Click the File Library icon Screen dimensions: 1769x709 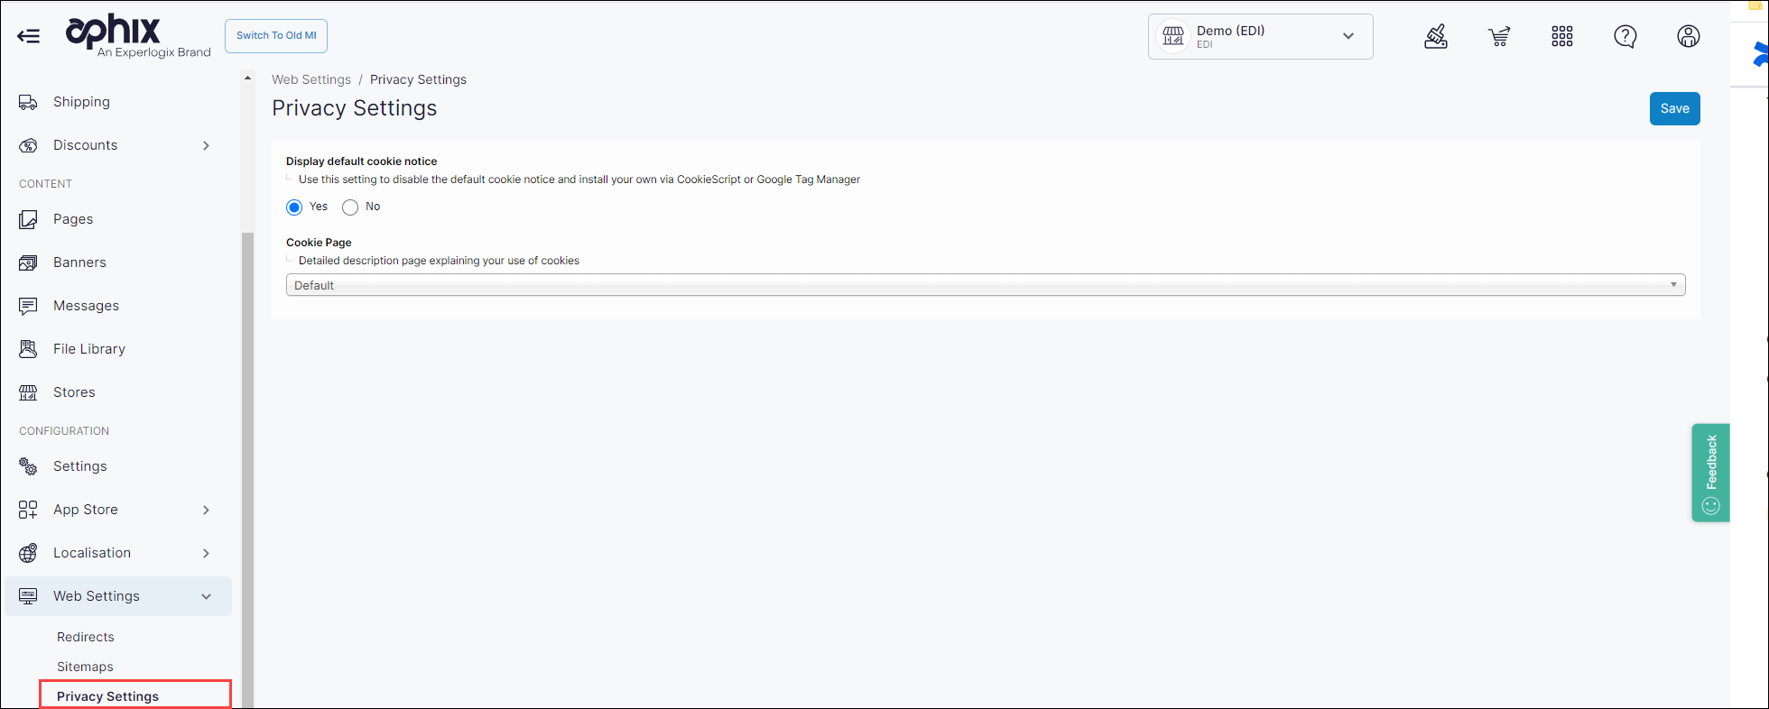pyautogui.click(x=28, y=349)
